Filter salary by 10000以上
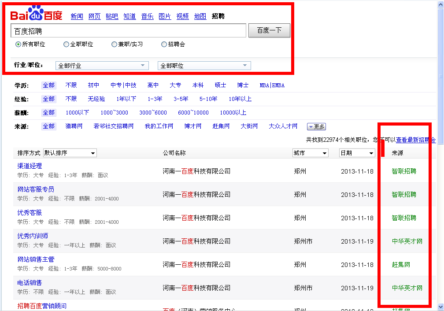The width and height of the screenshot is (444, 311). [x=233, y=112]
